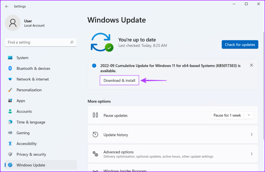Click the large update sync status icon

coord(102,42)
